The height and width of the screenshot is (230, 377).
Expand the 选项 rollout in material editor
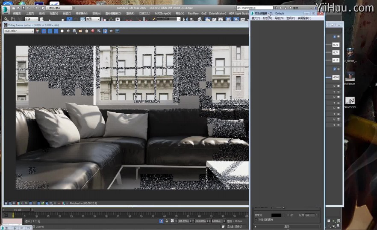286,226
